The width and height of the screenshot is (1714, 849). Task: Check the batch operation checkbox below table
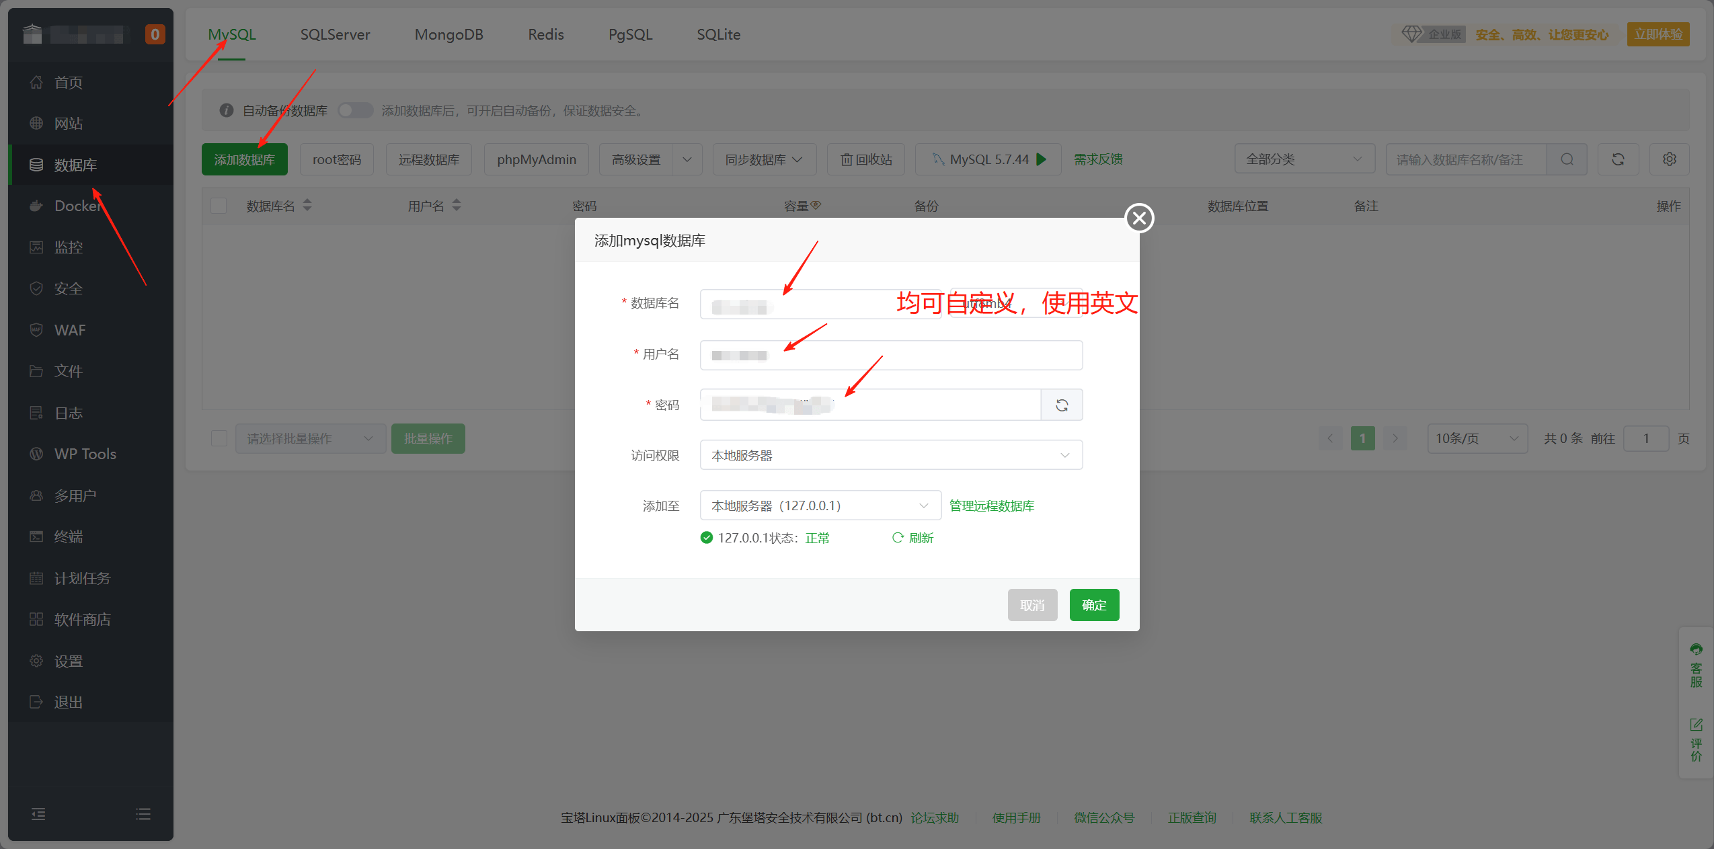219,438
